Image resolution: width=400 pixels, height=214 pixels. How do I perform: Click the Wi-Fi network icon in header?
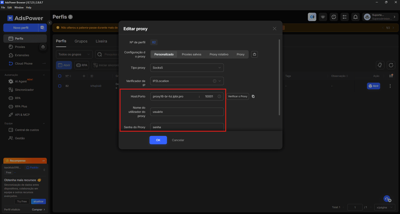click(323, 17)
